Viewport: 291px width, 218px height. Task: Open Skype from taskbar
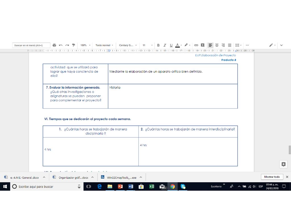click(183, 186)
